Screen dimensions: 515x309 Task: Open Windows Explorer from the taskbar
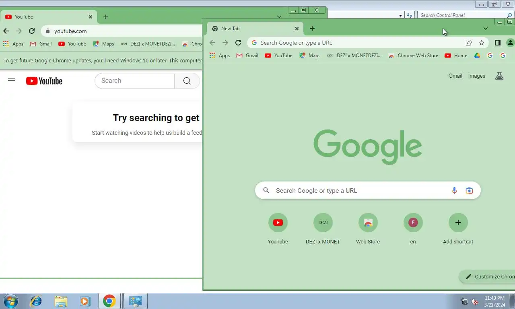pyautogui.click(x=61, y=301)
